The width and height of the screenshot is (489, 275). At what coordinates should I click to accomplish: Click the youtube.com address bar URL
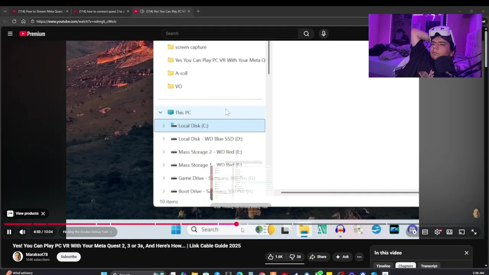coord(76,21)
